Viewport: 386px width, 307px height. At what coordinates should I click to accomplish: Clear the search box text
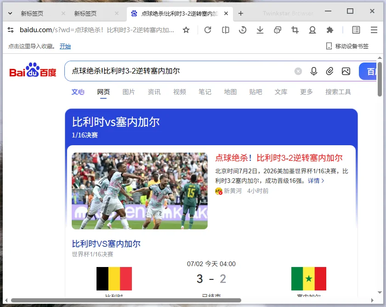(298, 71)
